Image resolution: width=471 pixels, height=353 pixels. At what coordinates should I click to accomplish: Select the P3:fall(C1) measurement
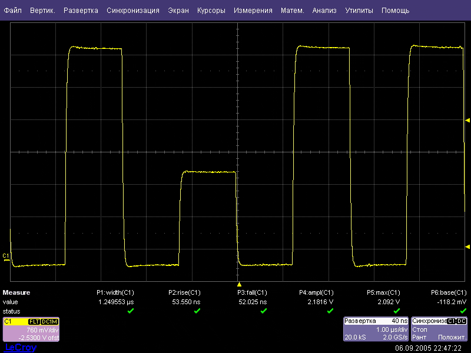pos(252,292)
